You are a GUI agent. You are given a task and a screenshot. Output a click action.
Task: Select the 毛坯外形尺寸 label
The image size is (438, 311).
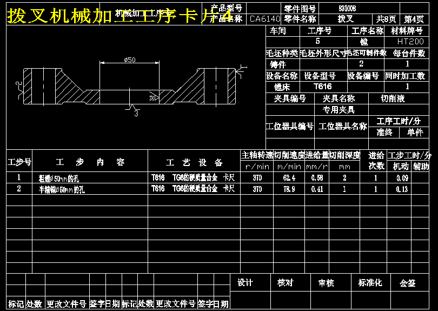(x=323, y=53)
